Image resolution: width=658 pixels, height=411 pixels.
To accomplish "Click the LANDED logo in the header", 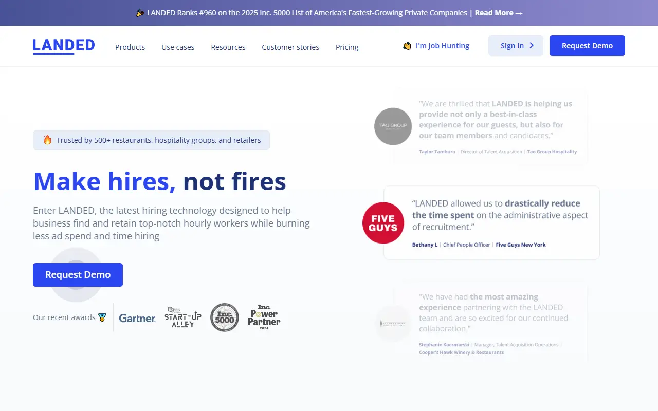I will click(x=64, y=46).
